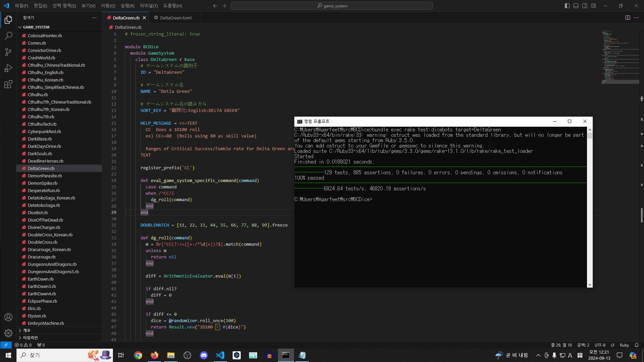This screenshot has width=644, height=362.
Task: Open the Source Control view
Action: tap(8, 52)
